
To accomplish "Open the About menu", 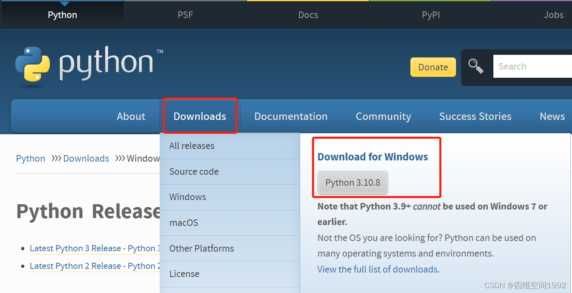I will tap(131, 116).
